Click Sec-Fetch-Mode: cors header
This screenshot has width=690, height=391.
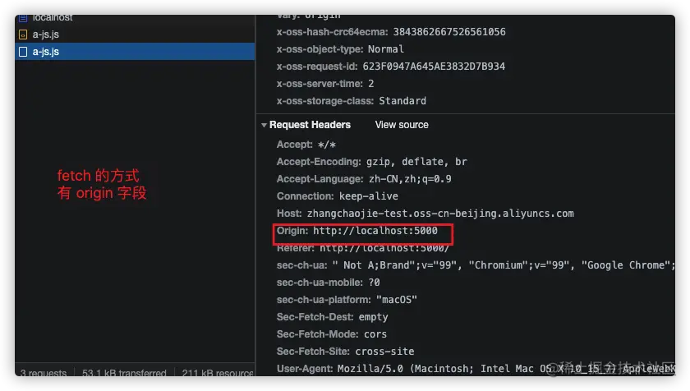(x=332, y=333)
